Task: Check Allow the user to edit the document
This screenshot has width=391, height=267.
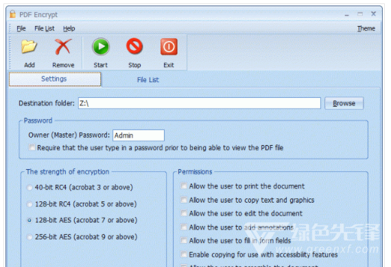Action: click(184, 213)
